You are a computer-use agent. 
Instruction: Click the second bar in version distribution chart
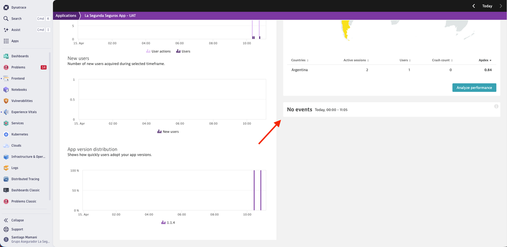coord(261,190)
